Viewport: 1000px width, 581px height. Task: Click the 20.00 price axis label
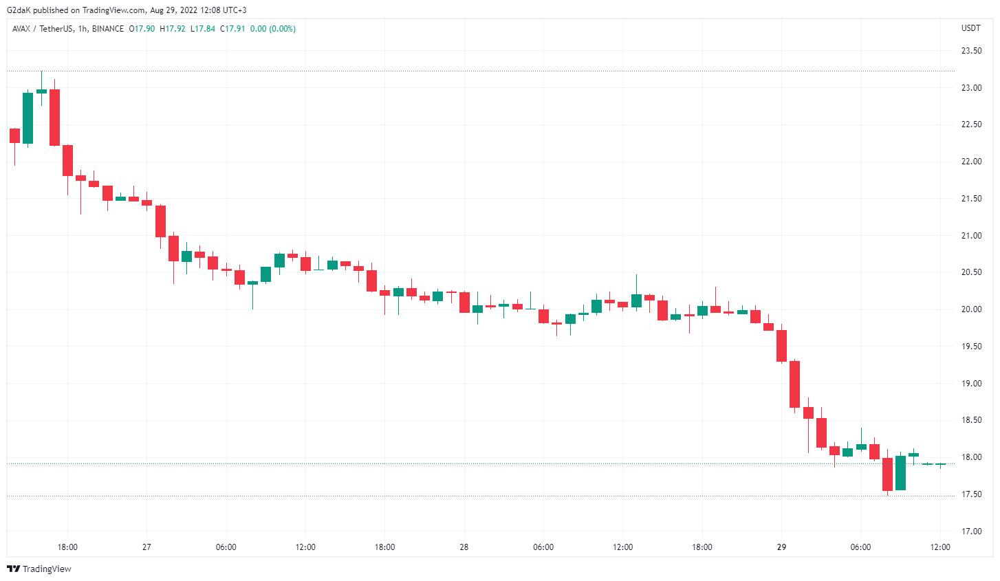pos(971,309)
